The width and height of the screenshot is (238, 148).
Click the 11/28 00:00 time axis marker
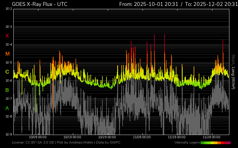pos(212,137)
